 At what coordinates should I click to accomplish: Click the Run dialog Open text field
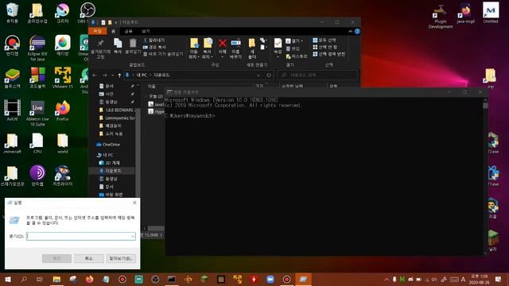pos(81,236)
